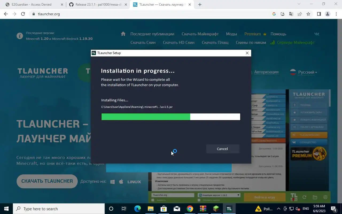The image size is (342, 214).
Task: Open Скины по никам link
Action: (251, 43)
